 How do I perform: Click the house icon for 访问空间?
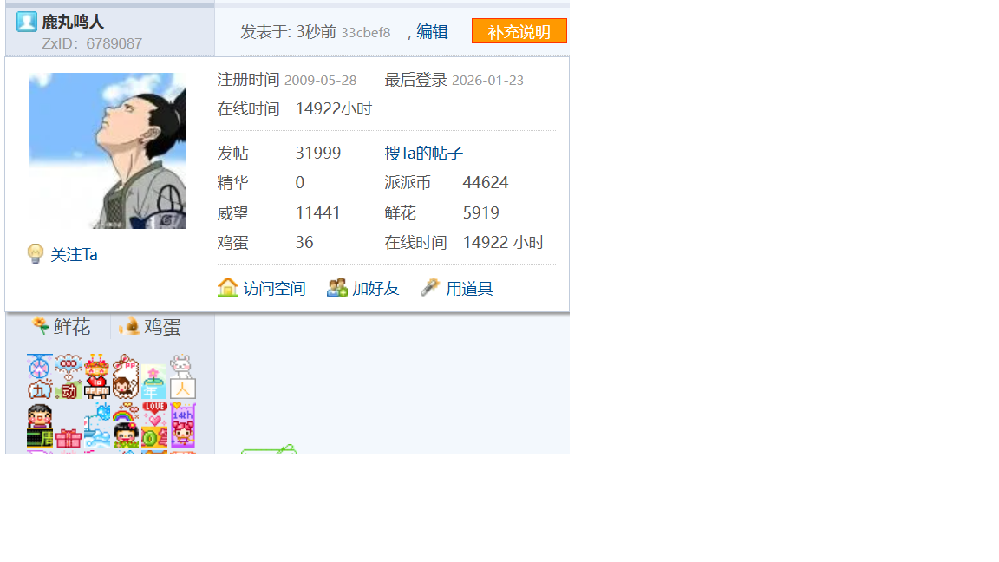click(228, 288)
